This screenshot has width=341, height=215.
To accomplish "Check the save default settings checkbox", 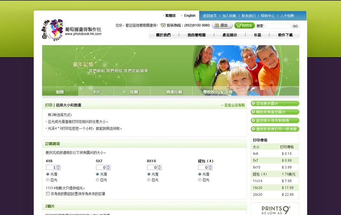I will point(48,194).
